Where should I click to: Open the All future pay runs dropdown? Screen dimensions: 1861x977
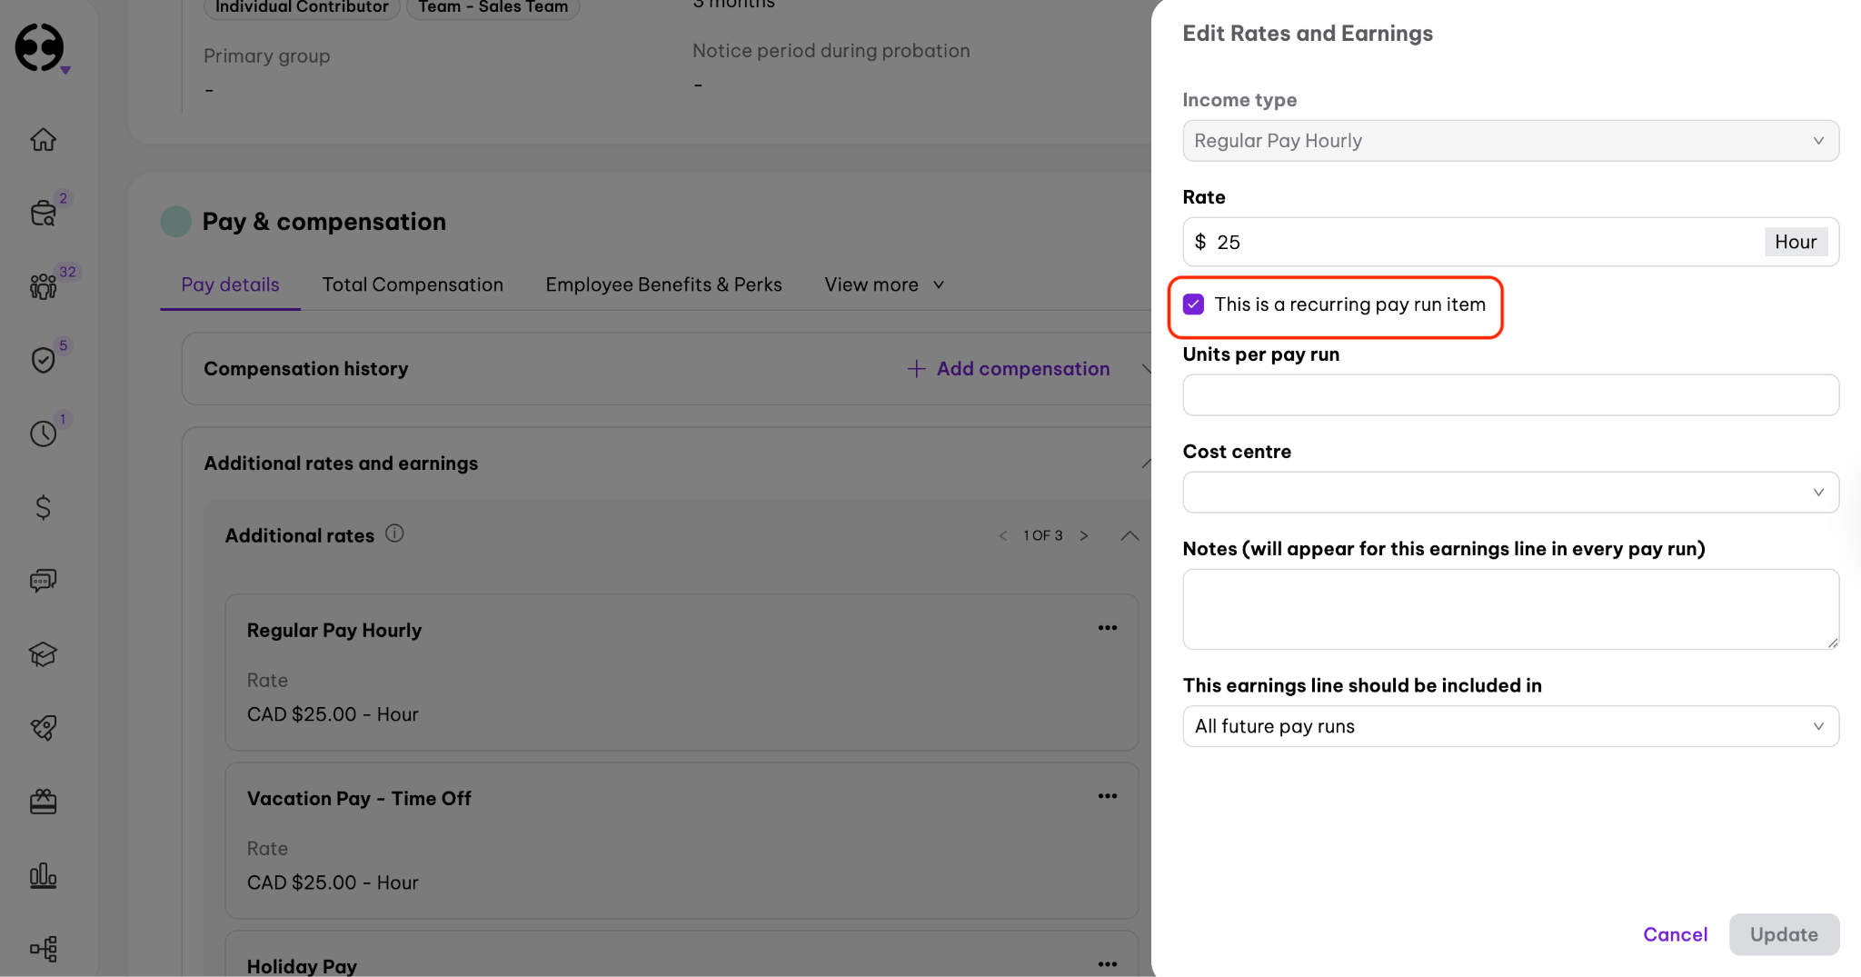click(x=1510, y=726)
